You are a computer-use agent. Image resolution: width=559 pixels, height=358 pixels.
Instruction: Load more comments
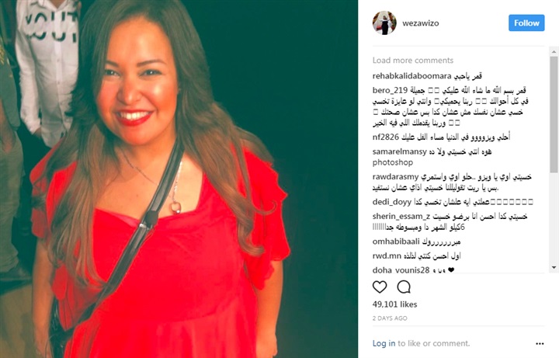413,61
